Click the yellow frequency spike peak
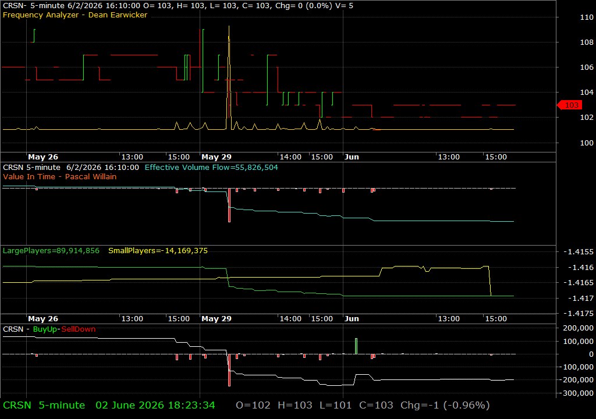596x419 pixels. click(229, 27)
